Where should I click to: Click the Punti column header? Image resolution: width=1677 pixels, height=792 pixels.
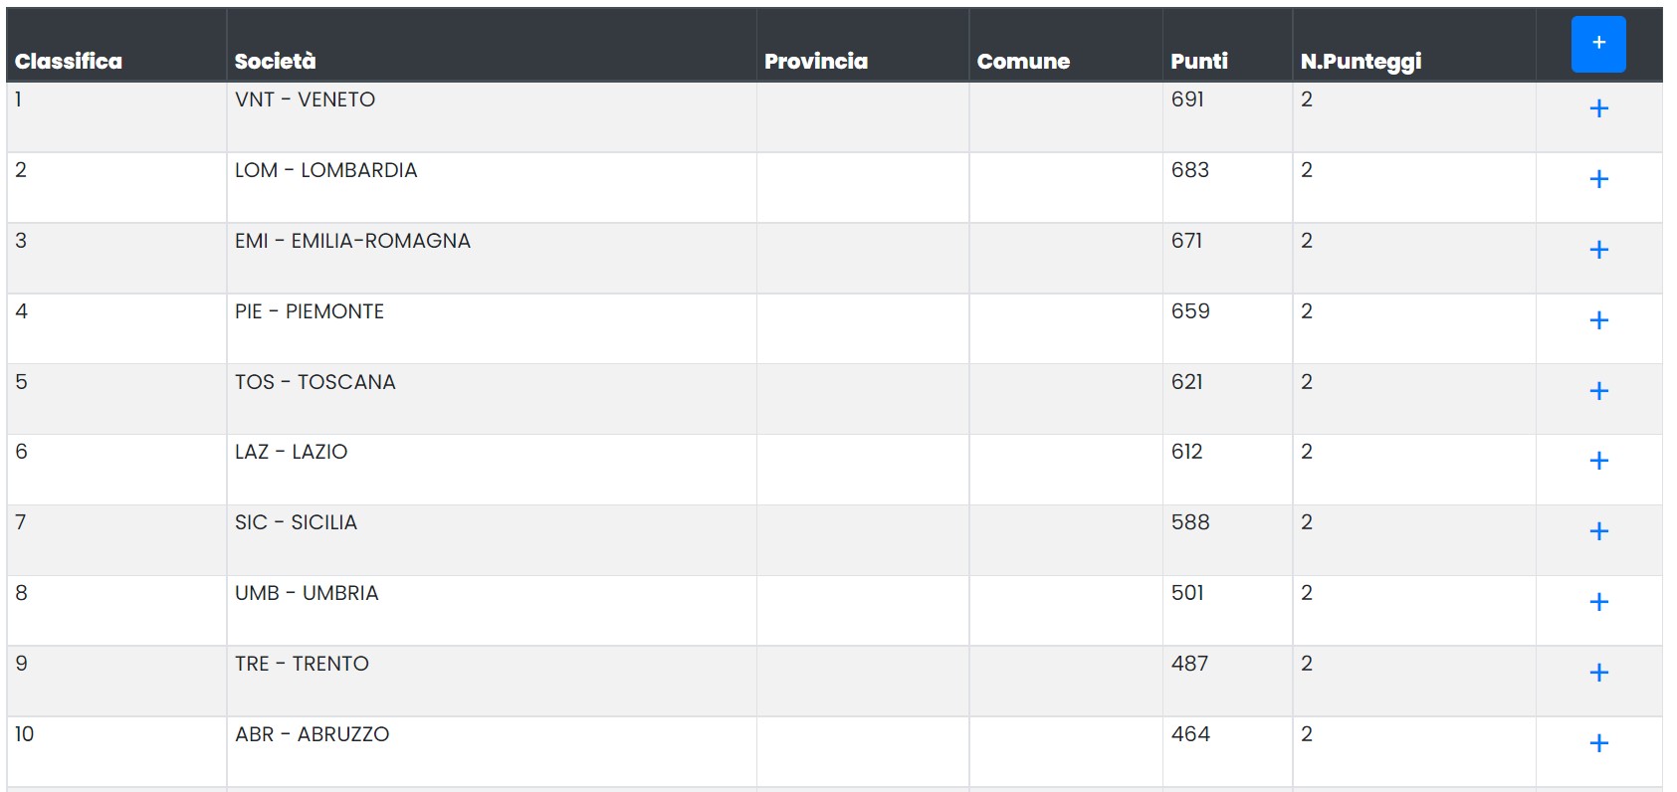pyautogui.click(x=1199, y=62)
